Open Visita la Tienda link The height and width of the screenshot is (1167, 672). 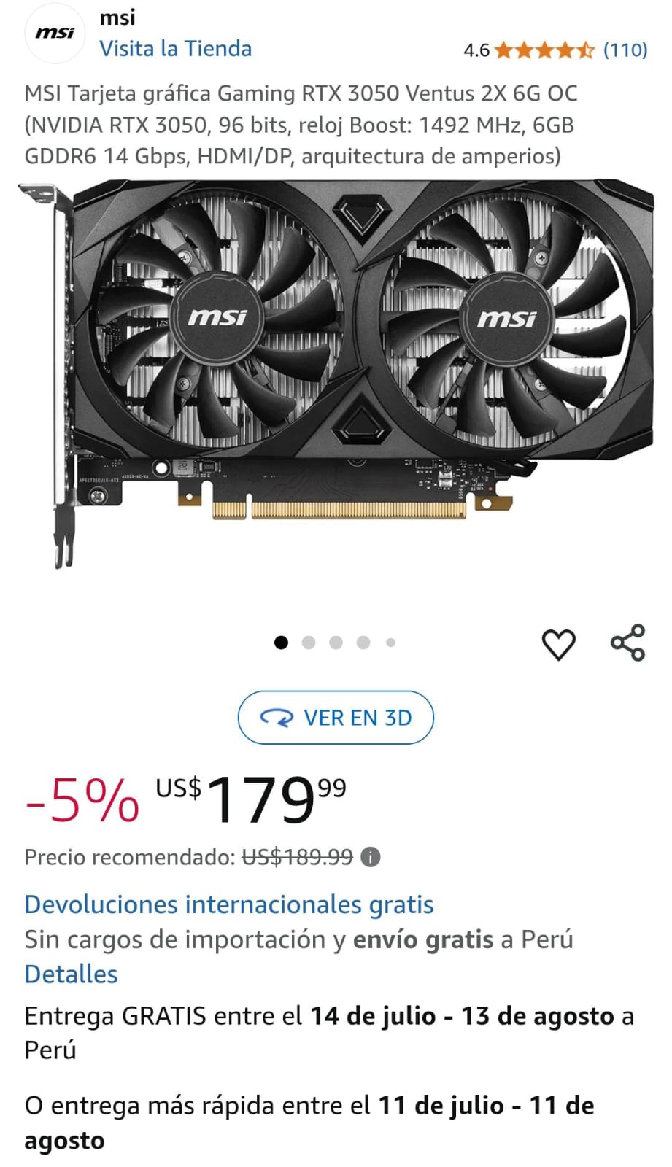pyautogui.click(x=175, y=49)
